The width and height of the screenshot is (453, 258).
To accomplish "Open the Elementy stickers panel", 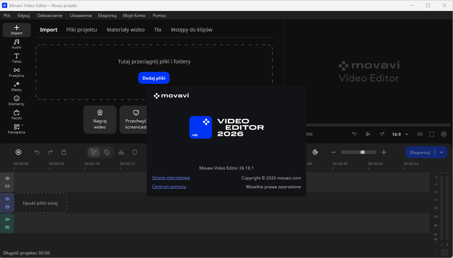I will tap(17, 101).
